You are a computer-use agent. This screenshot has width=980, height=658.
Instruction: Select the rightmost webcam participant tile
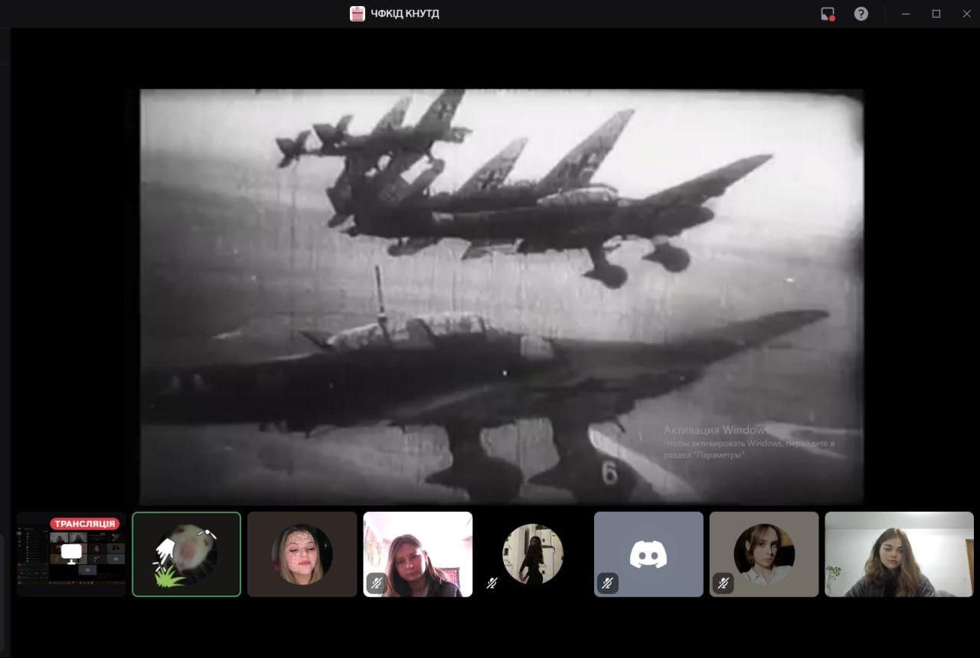(x=899, y=554)
